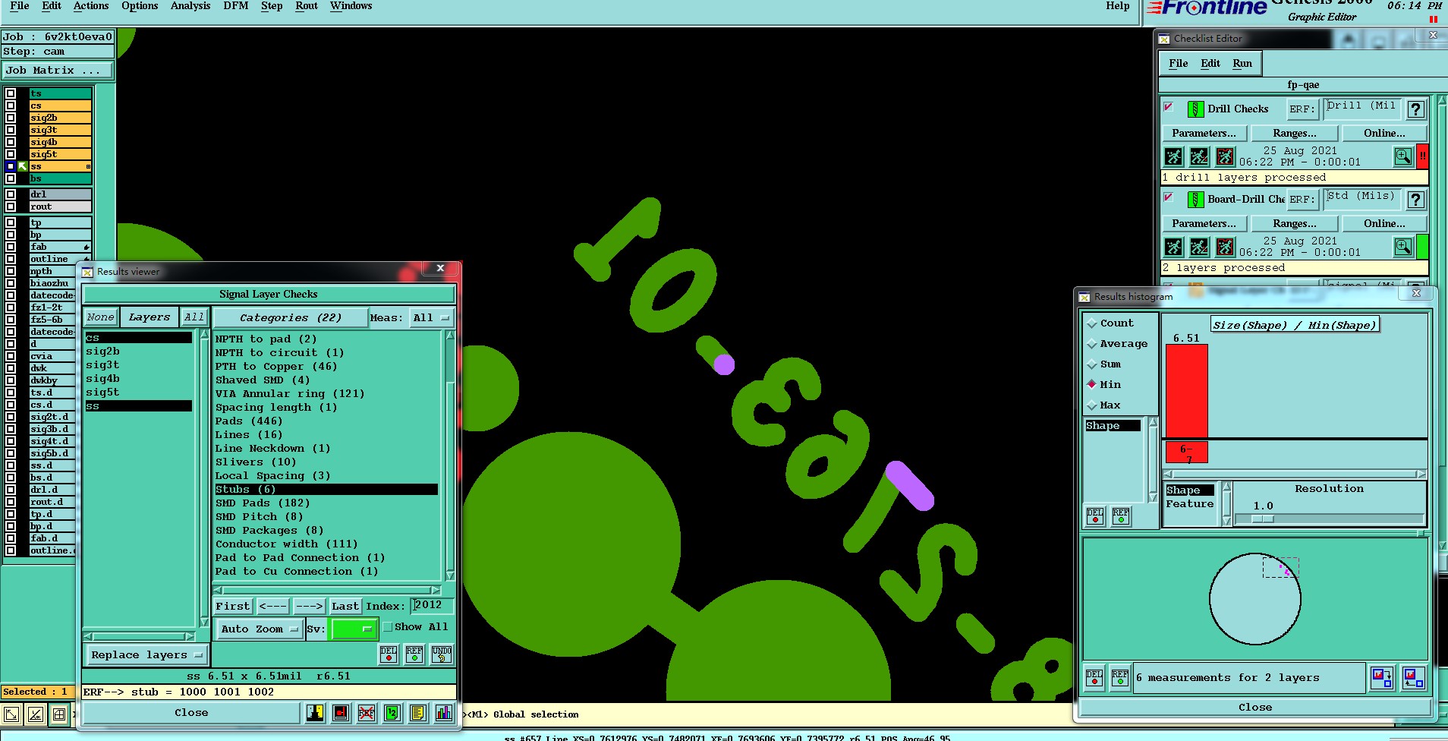Click All layers button in Results viewer
The image size is (1448, 741).
[194, 317]
